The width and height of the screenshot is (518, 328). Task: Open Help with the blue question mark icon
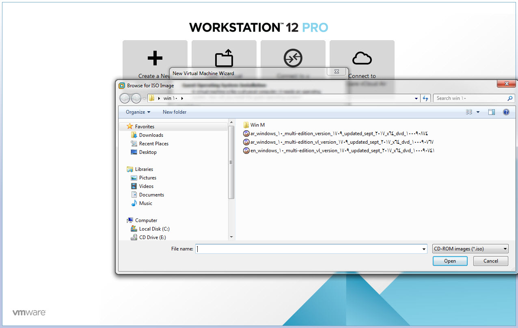(506, 112)
